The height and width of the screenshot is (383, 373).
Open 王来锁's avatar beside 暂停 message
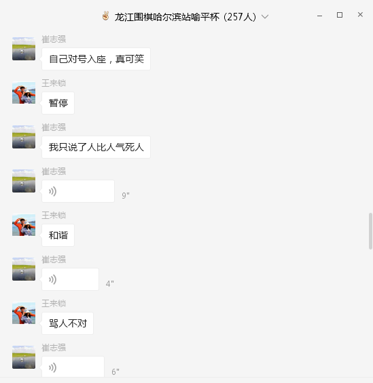[24, 93]
